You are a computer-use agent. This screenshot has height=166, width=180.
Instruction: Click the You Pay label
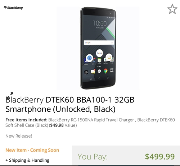(x=93, y=157)
